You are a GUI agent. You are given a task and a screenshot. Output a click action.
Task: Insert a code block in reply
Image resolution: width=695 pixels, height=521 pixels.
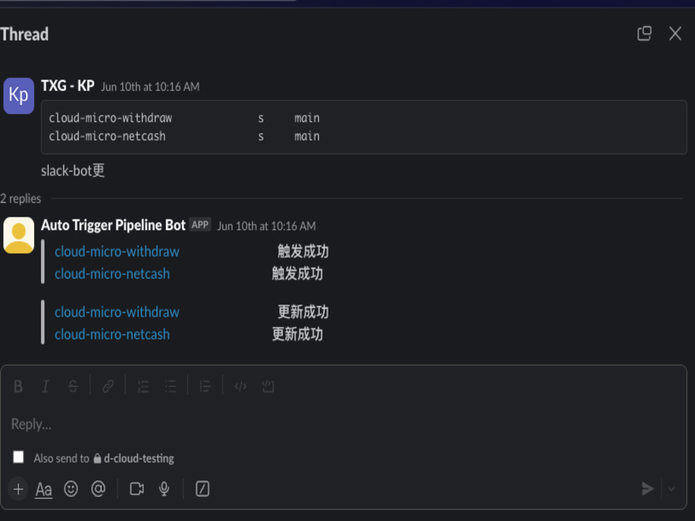coord(268,386)
